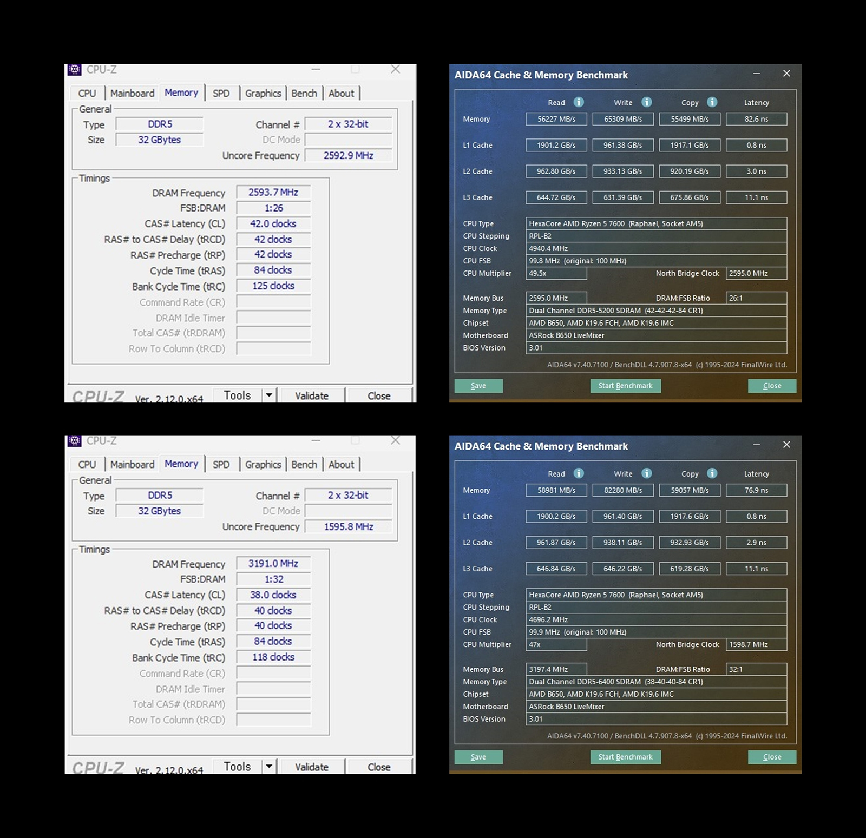
Task: Click Close button in top CPU-Z
Action: [x=379, y=395]
